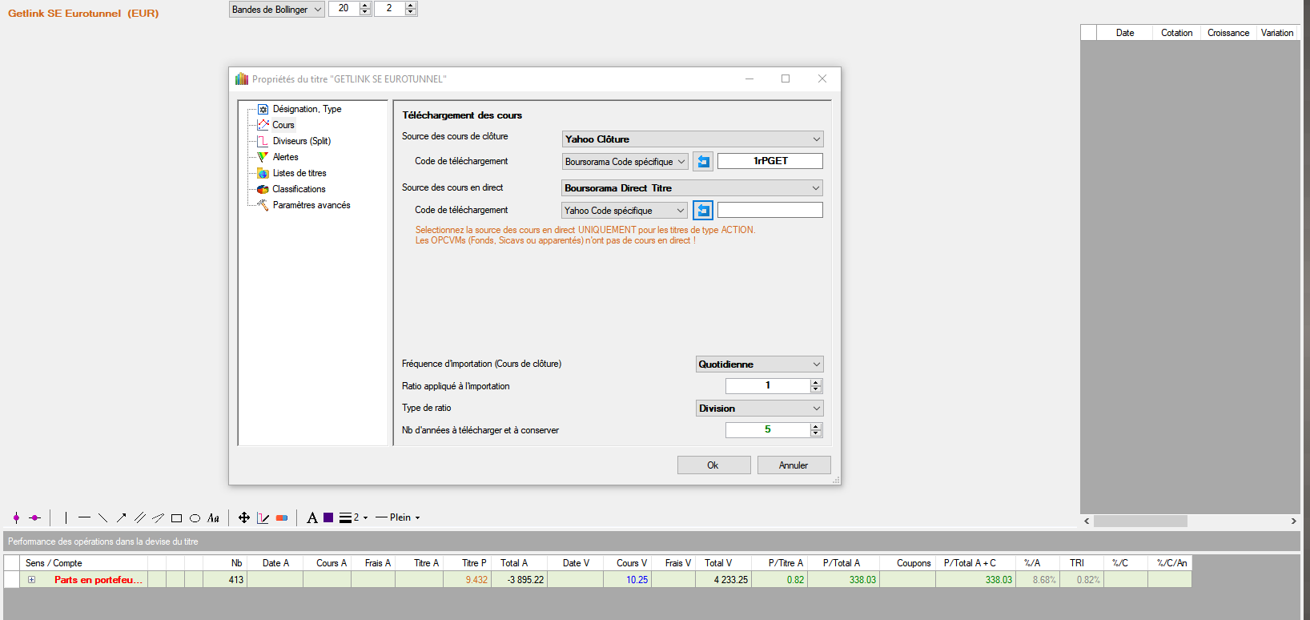
Task: Open the Alertes section in tree
Action: (285, 157)
